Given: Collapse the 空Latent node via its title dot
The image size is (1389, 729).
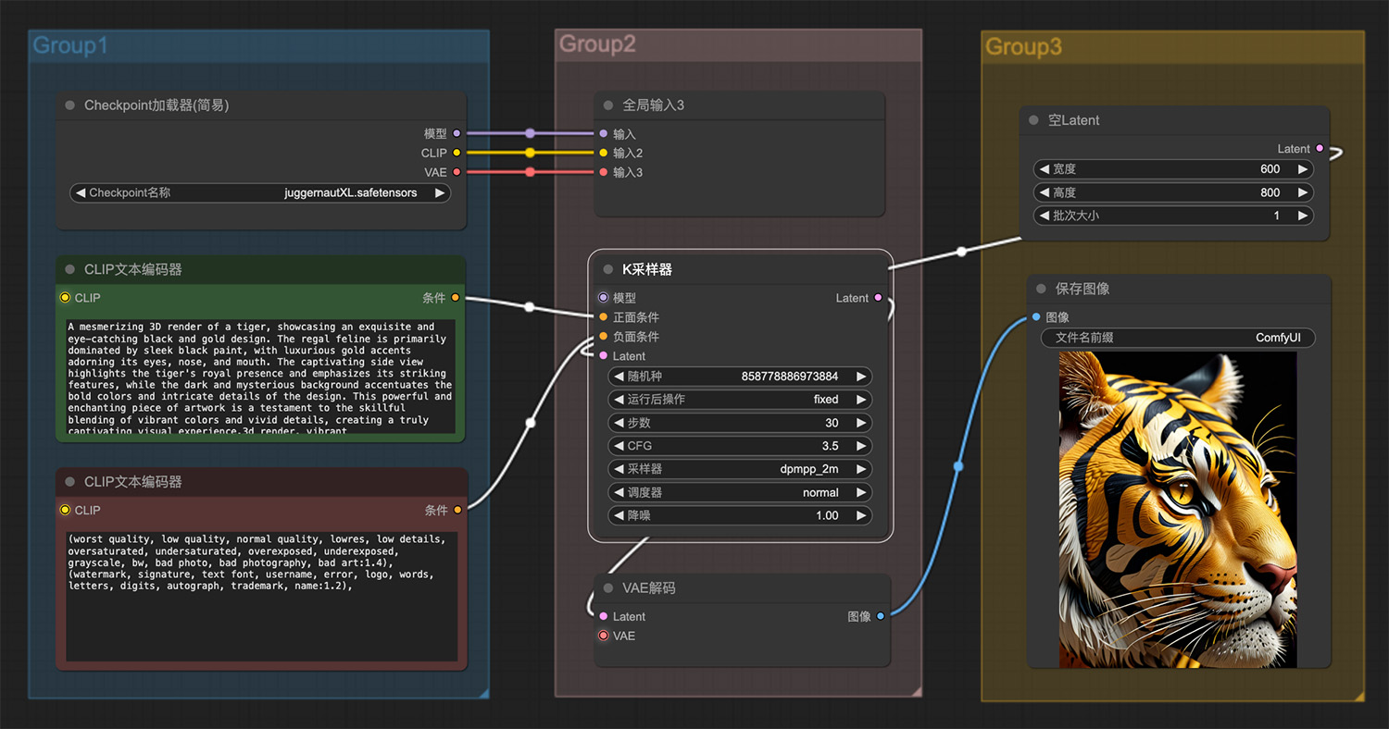Looking at the screenshot, I should click(1034, 120).
